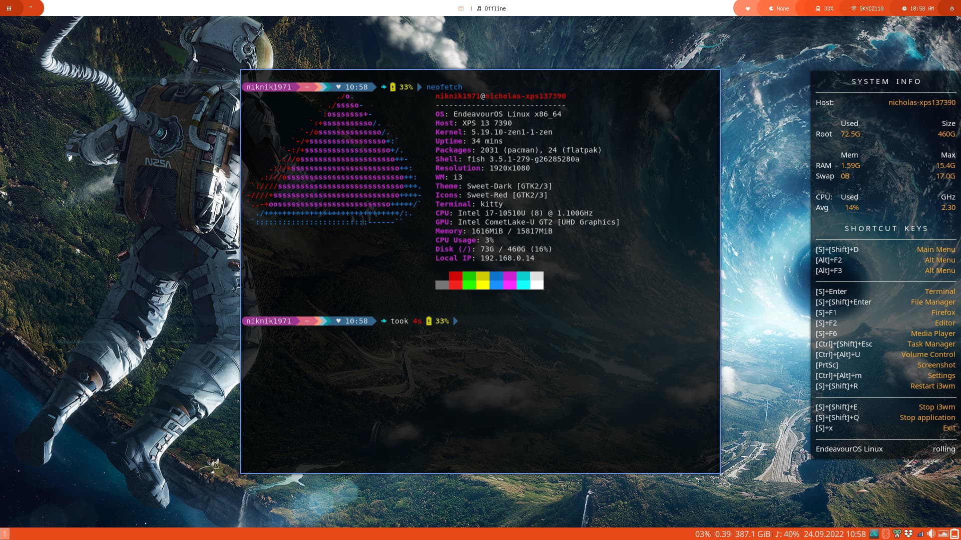Click the i3wm WM identifier label

coord(458,176)
